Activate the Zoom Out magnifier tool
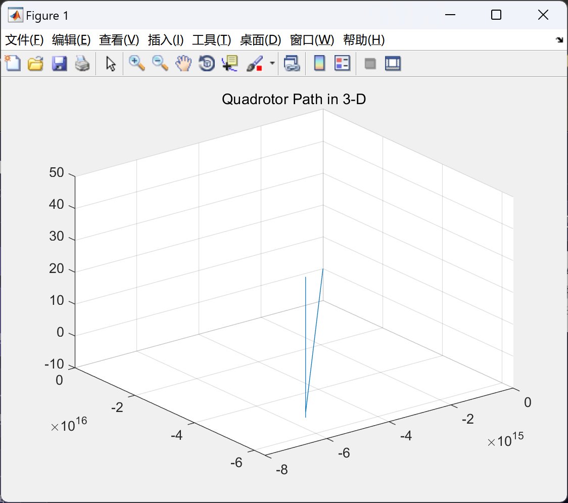Image resolution: width=568 pixels, height=503 pixels. (x=160, y=63)
